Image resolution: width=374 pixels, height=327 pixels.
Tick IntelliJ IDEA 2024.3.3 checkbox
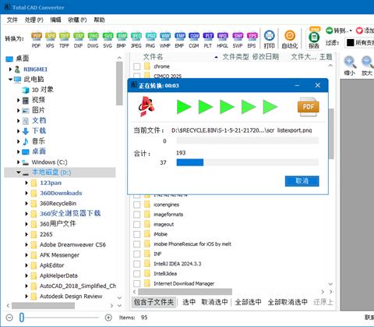pos(137,264)
